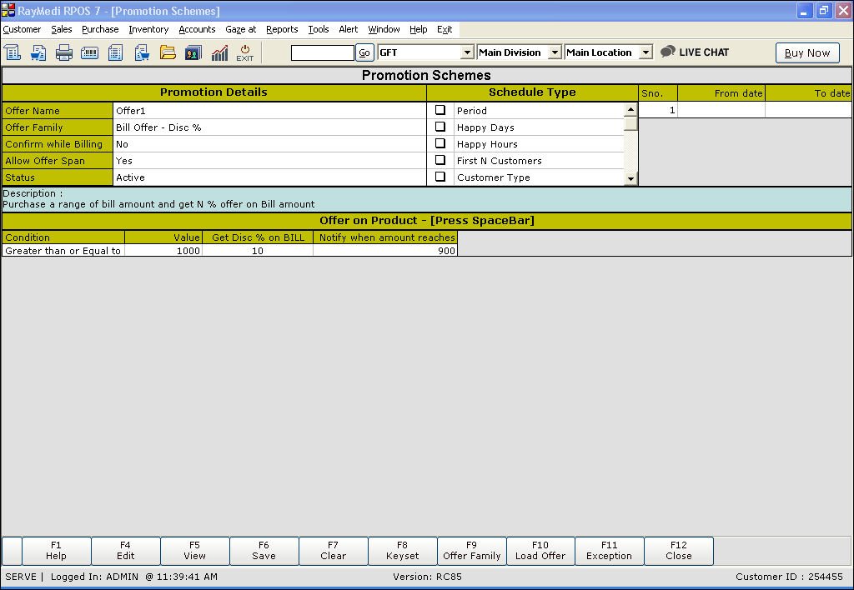Viewport: 854px width, 590px height.
Task: Click the schedule type scrollbar up arrow
Action: point(630,109)
